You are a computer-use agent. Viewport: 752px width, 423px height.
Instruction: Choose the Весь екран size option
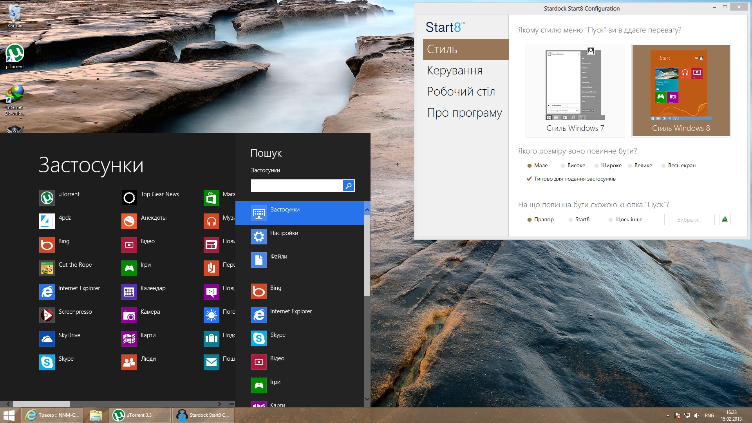click(663, 166)
